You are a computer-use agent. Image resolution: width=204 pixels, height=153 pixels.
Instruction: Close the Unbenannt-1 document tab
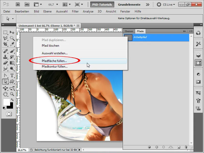(x=78, y=26)
